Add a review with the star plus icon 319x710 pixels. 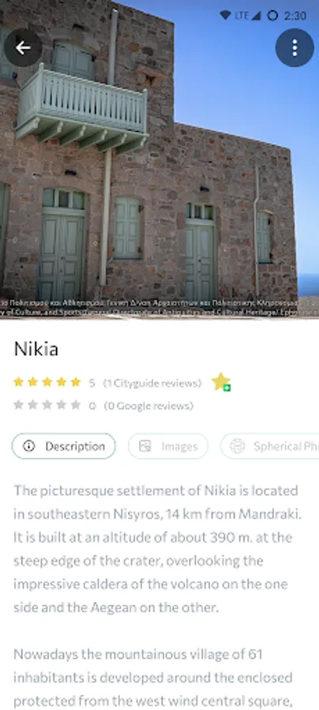coord(221,382)
